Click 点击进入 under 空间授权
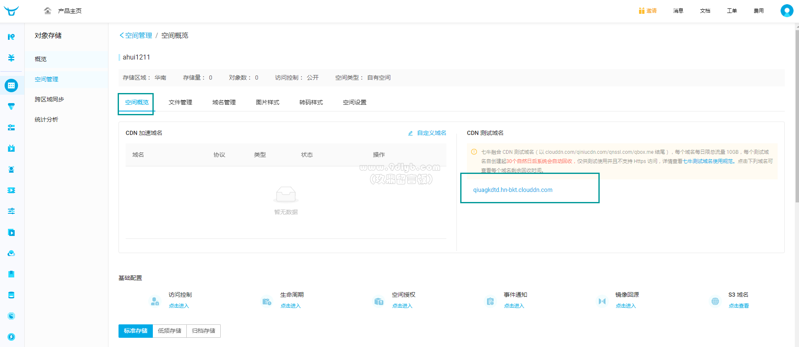Viewport: 799px width, 347px height. coord(402,306)
